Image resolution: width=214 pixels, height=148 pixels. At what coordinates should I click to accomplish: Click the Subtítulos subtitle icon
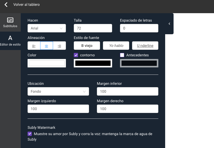tap(10, 20)
